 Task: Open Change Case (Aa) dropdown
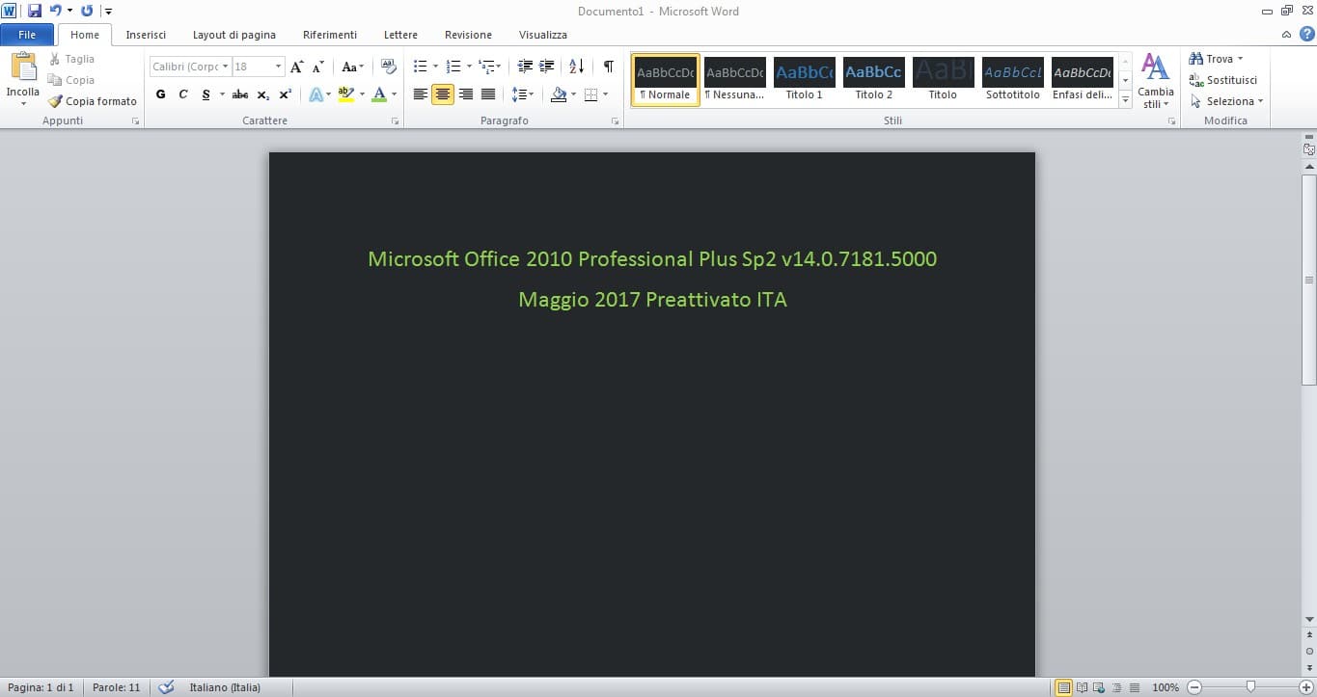point(353,67)
